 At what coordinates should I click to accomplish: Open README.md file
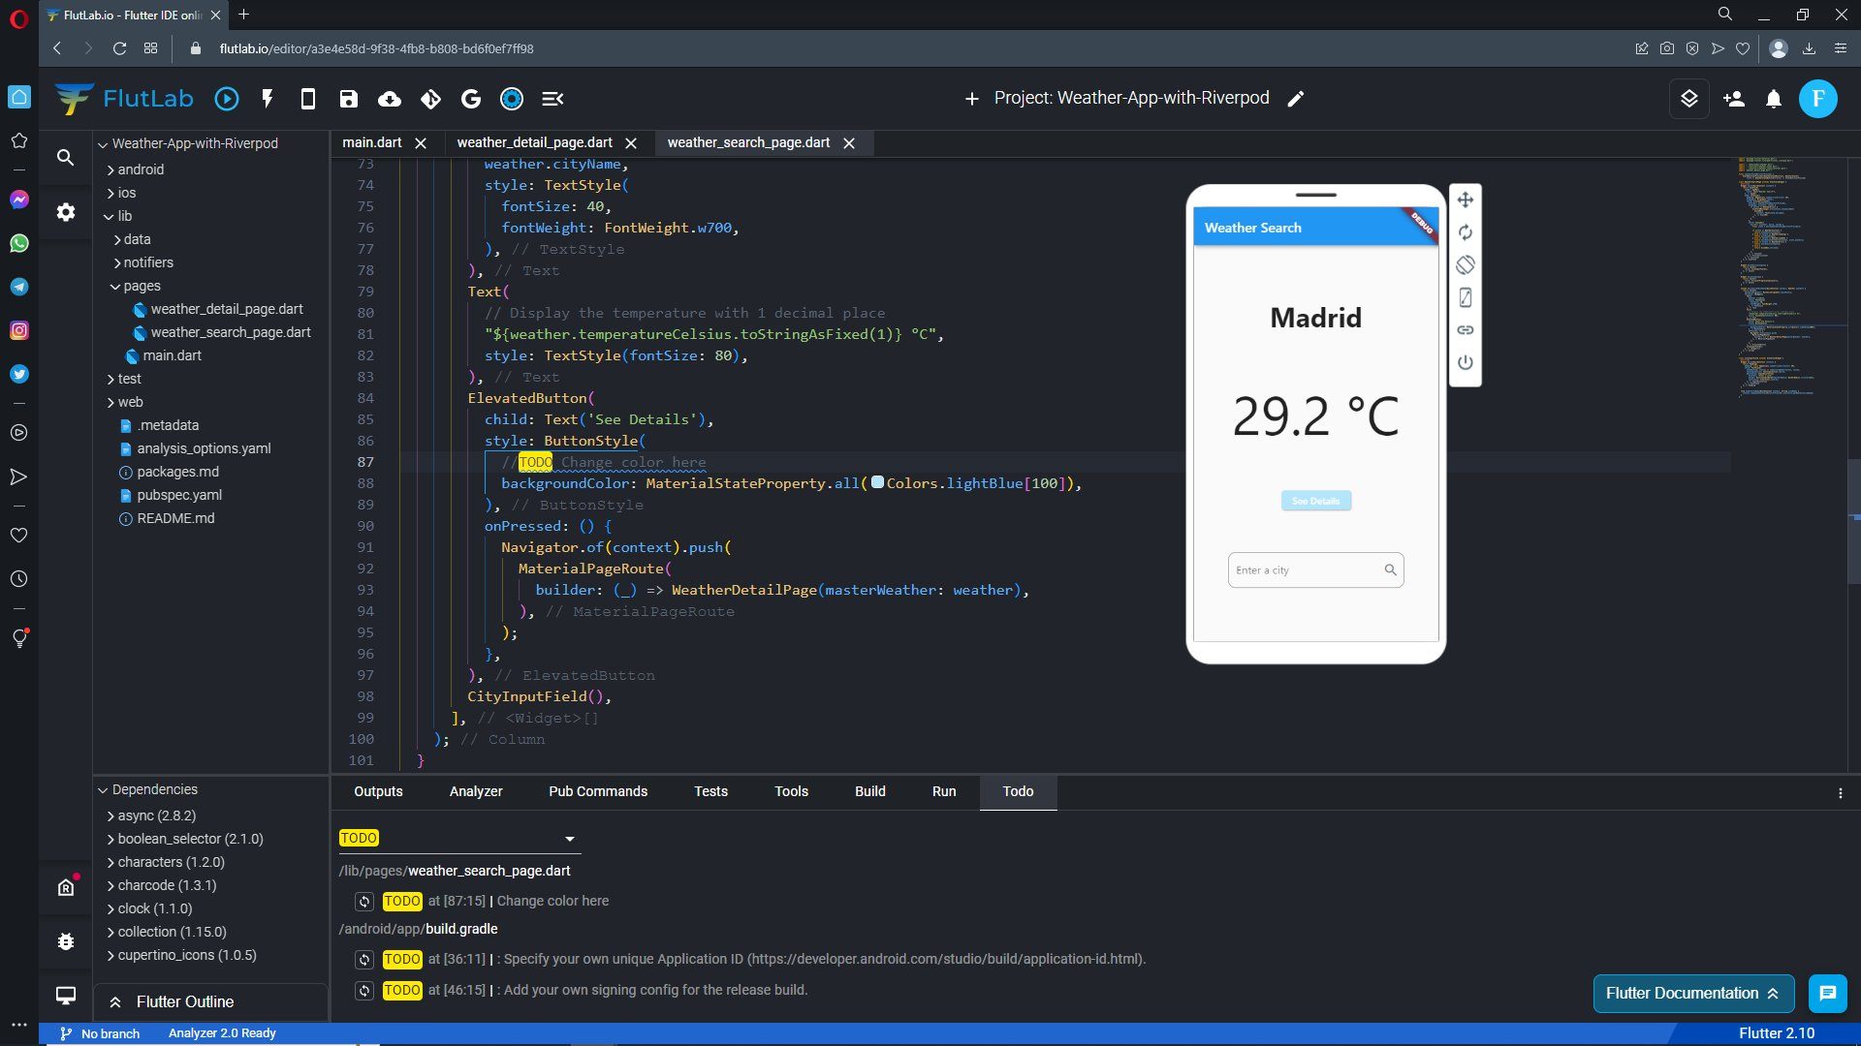click(x=175, y=518)
